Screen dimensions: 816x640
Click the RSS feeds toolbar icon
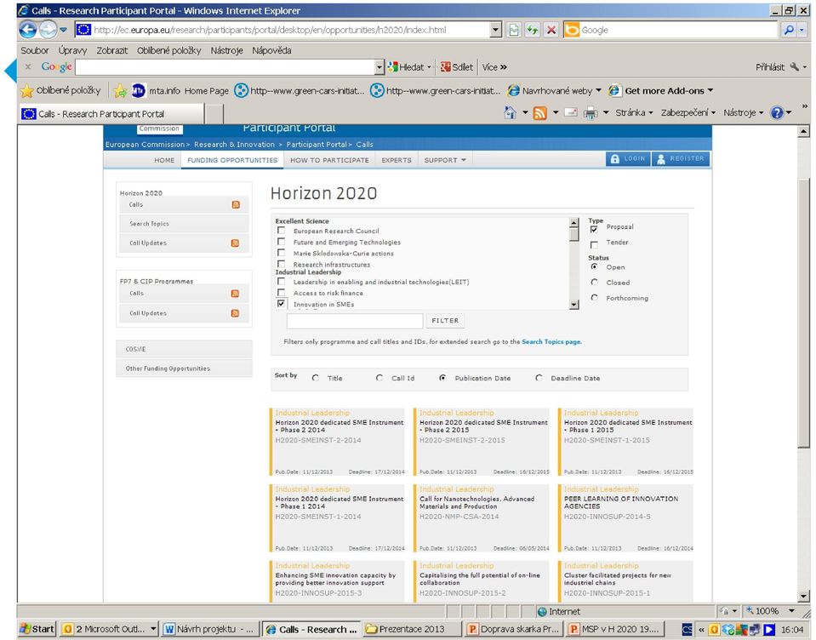coord(539,112)
